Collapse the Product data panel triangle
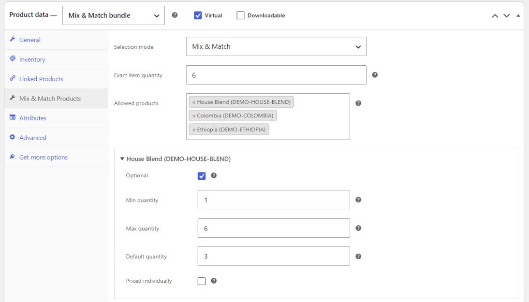 click(518, 15)
